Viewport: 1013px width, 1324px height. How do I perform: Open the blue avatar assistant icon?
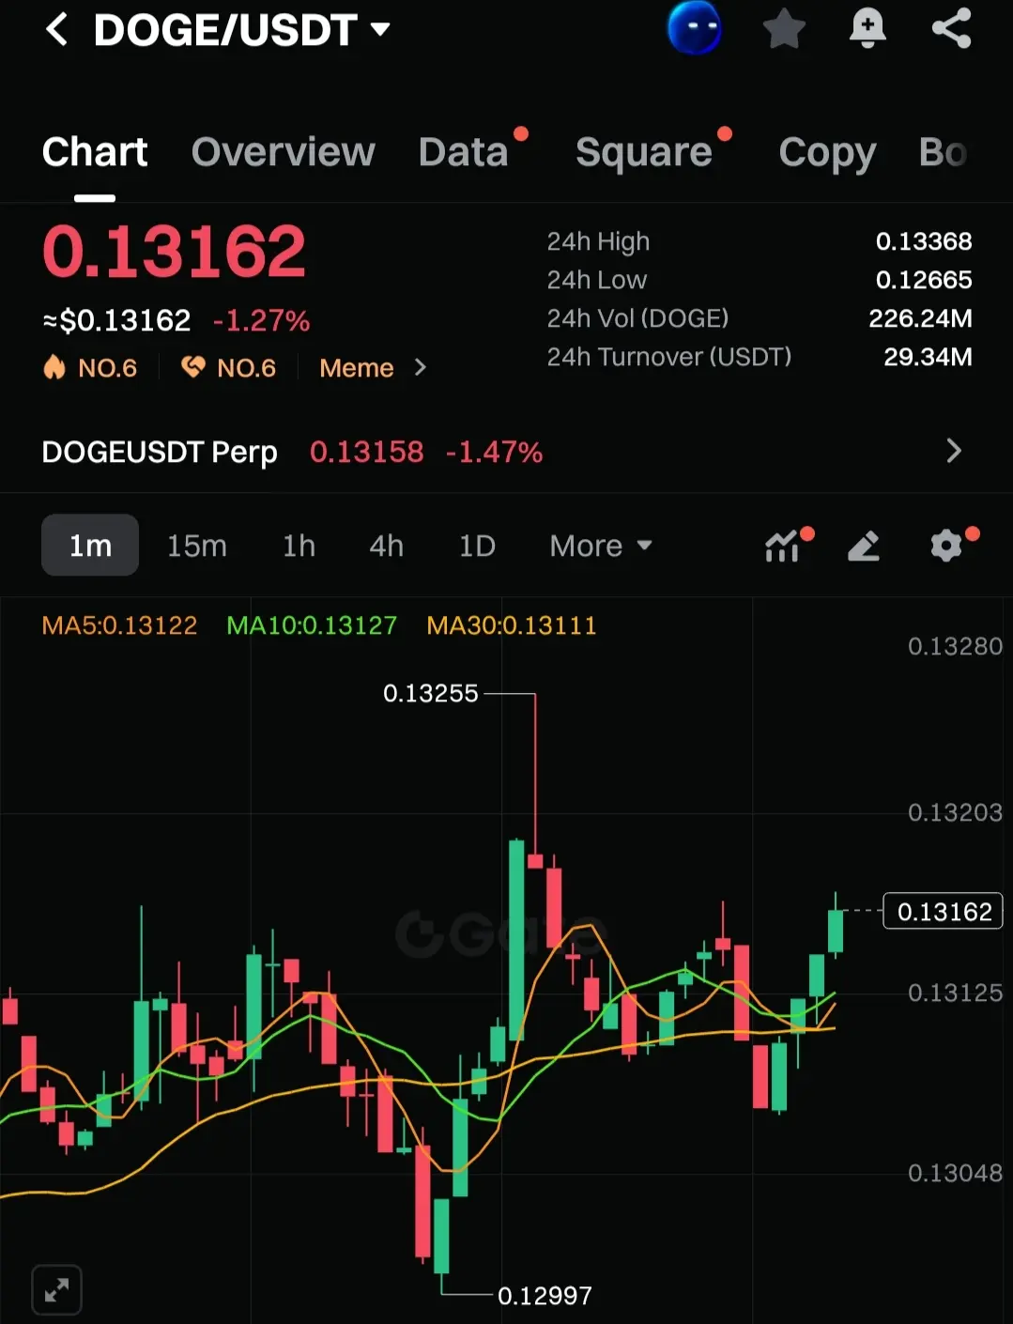(694, 28)
